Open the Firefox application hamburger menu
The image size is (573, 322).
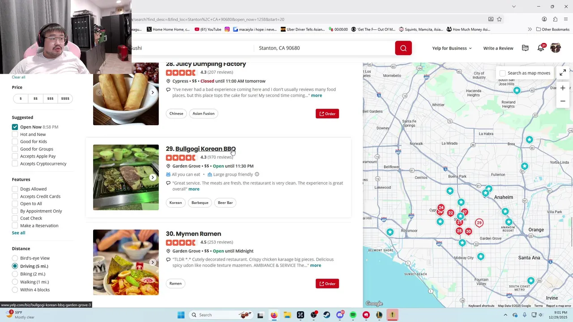click(x=566, y=19)
